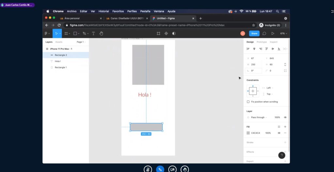Select the Hand tool
334x172 pixels.
click(101, 33)
